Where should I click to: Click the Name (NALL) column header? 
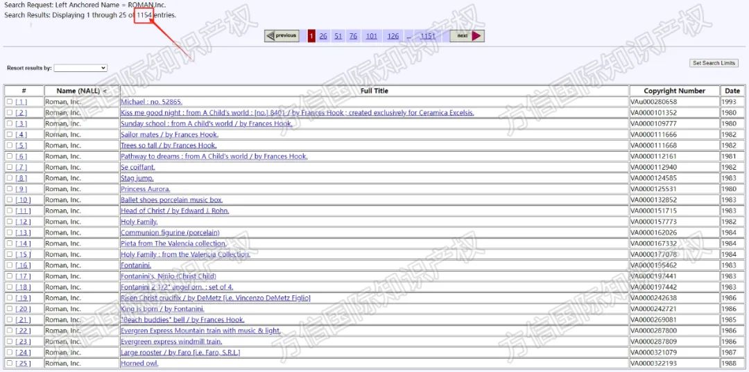pyautogui.click(x=82, y=91)
